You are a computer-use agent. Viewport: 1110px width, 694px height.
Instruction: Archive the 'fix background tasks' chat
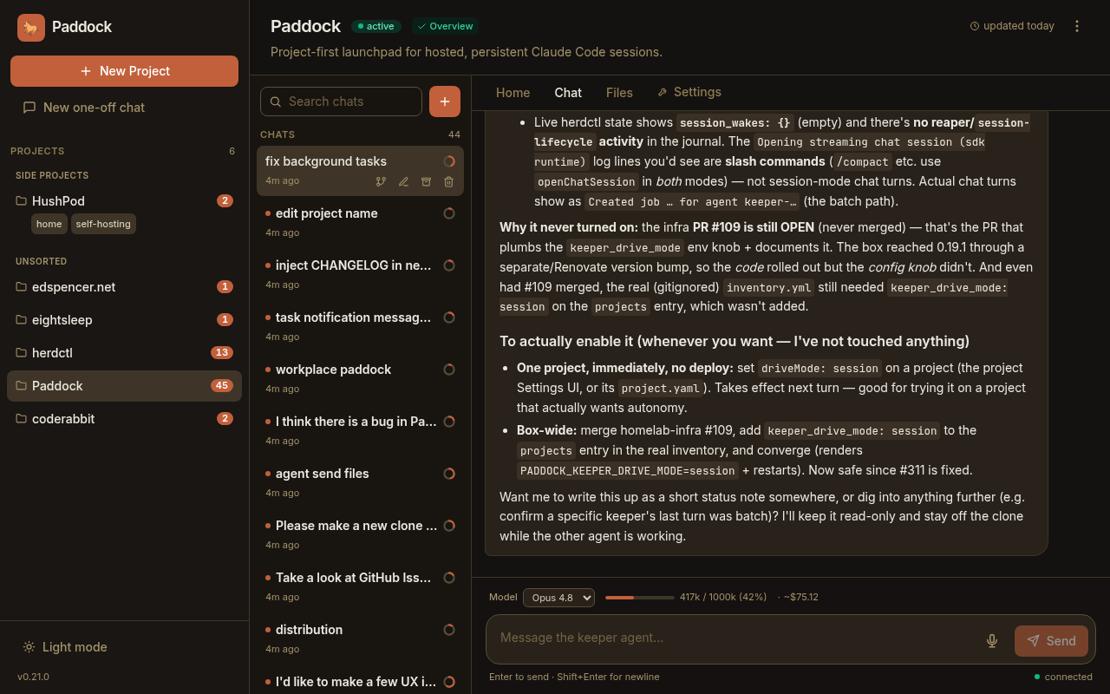(426, 181)
